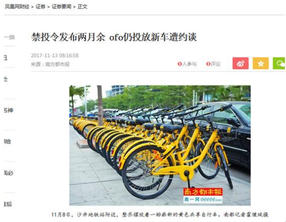286x222 pixels.
Task: Click the 南方都市报 source link
Action: pos(57,64)
